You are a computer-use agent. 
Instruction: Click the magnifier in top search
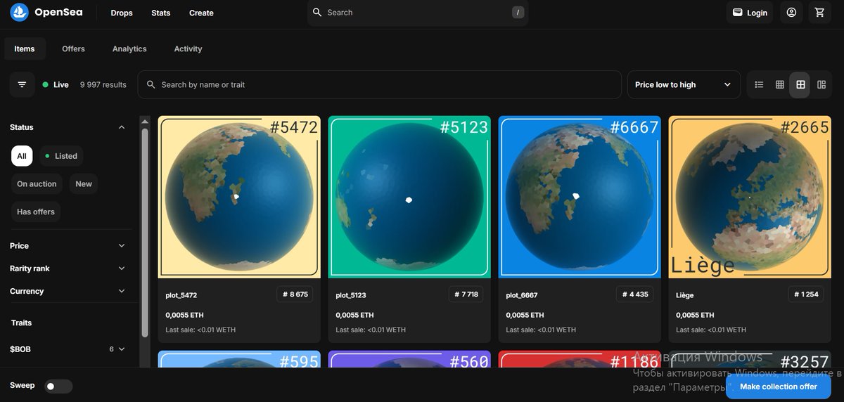[317, 13]
